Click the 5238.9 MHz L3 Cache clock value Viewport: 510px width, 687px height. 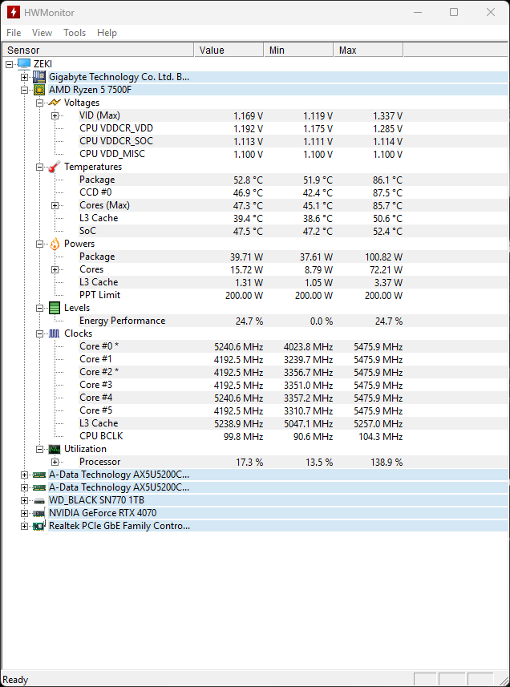238,424
